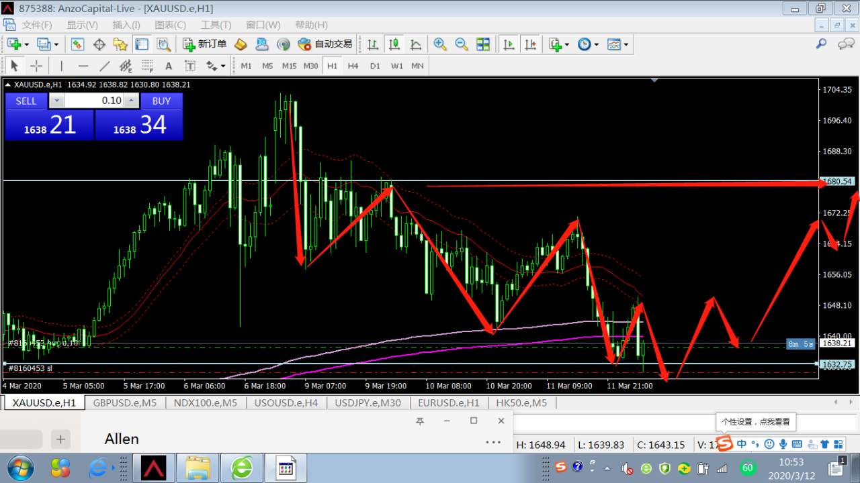Switch to the GBPUSD.e,M5 chart tab
This screenshot has height=483, width=860.
pyautogui.click(x=124, y=402)
